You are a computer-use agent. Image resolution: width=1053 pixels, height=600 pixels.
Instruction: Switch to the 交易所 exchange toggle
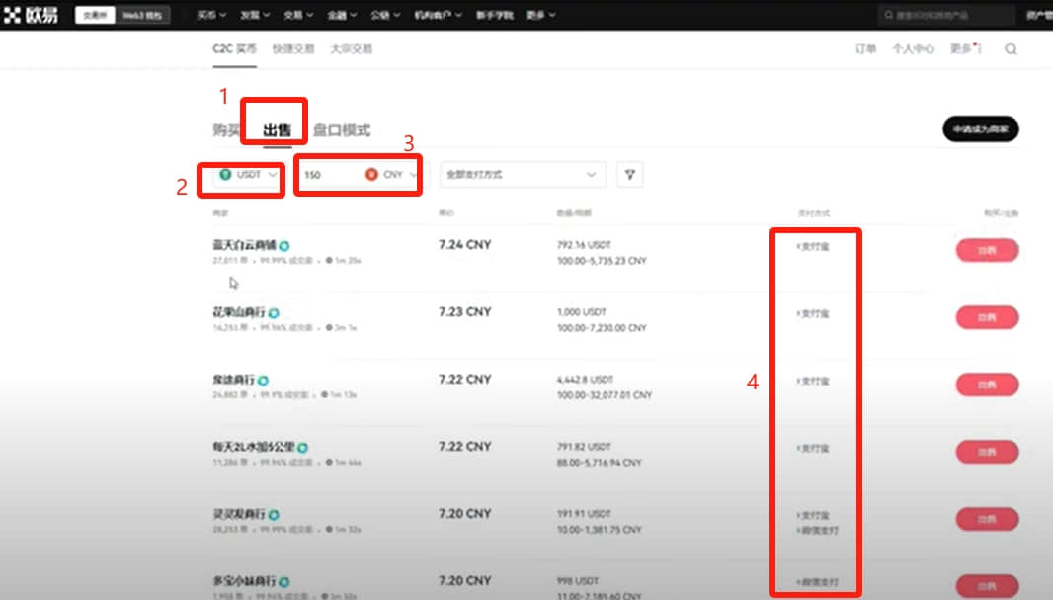(95, 15)
